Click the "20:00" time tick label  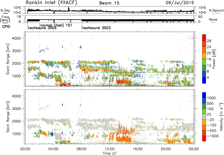point(166,149)
